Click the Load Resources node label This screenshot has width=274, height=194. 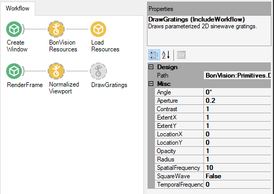coord(105,46)
